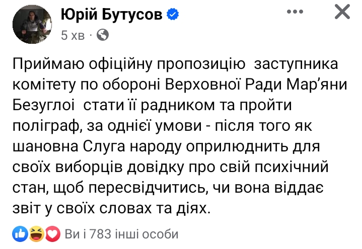Hide the post with the X icon
The height and width of the screenshot is (249, 362).
342,12
